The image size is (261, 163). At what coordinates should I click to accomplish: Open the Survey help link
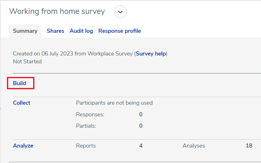[x=151, y=54]
